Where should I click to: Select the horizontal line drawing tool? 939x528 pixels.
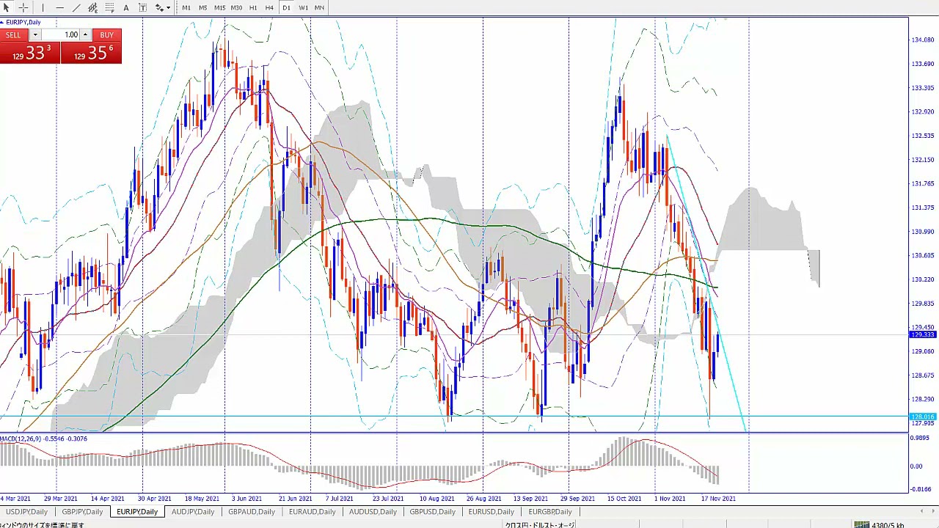[x=59, y=7]
